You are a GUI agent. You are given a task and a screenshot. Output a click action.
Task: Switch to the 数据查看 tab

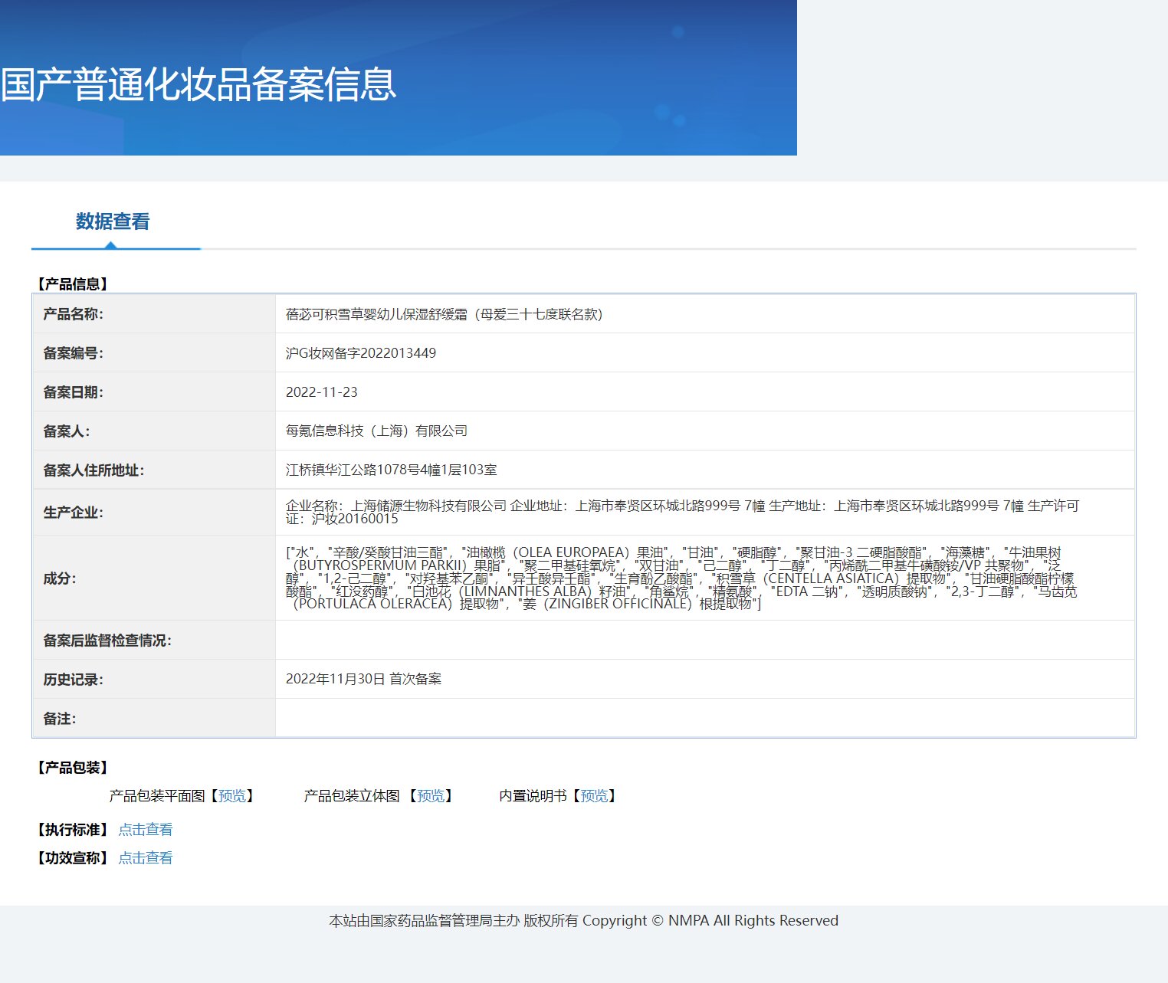click(113, 222)
